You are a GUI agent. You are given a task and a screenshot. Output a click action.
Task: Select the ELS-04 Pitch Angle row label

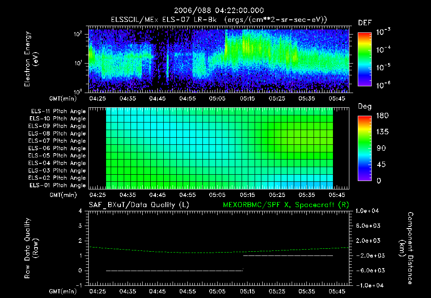tap(57, 163)
